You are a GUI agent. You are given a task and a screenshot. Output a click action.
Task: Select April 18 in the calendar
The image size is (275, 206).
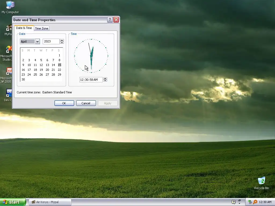(x=35, y=70)
